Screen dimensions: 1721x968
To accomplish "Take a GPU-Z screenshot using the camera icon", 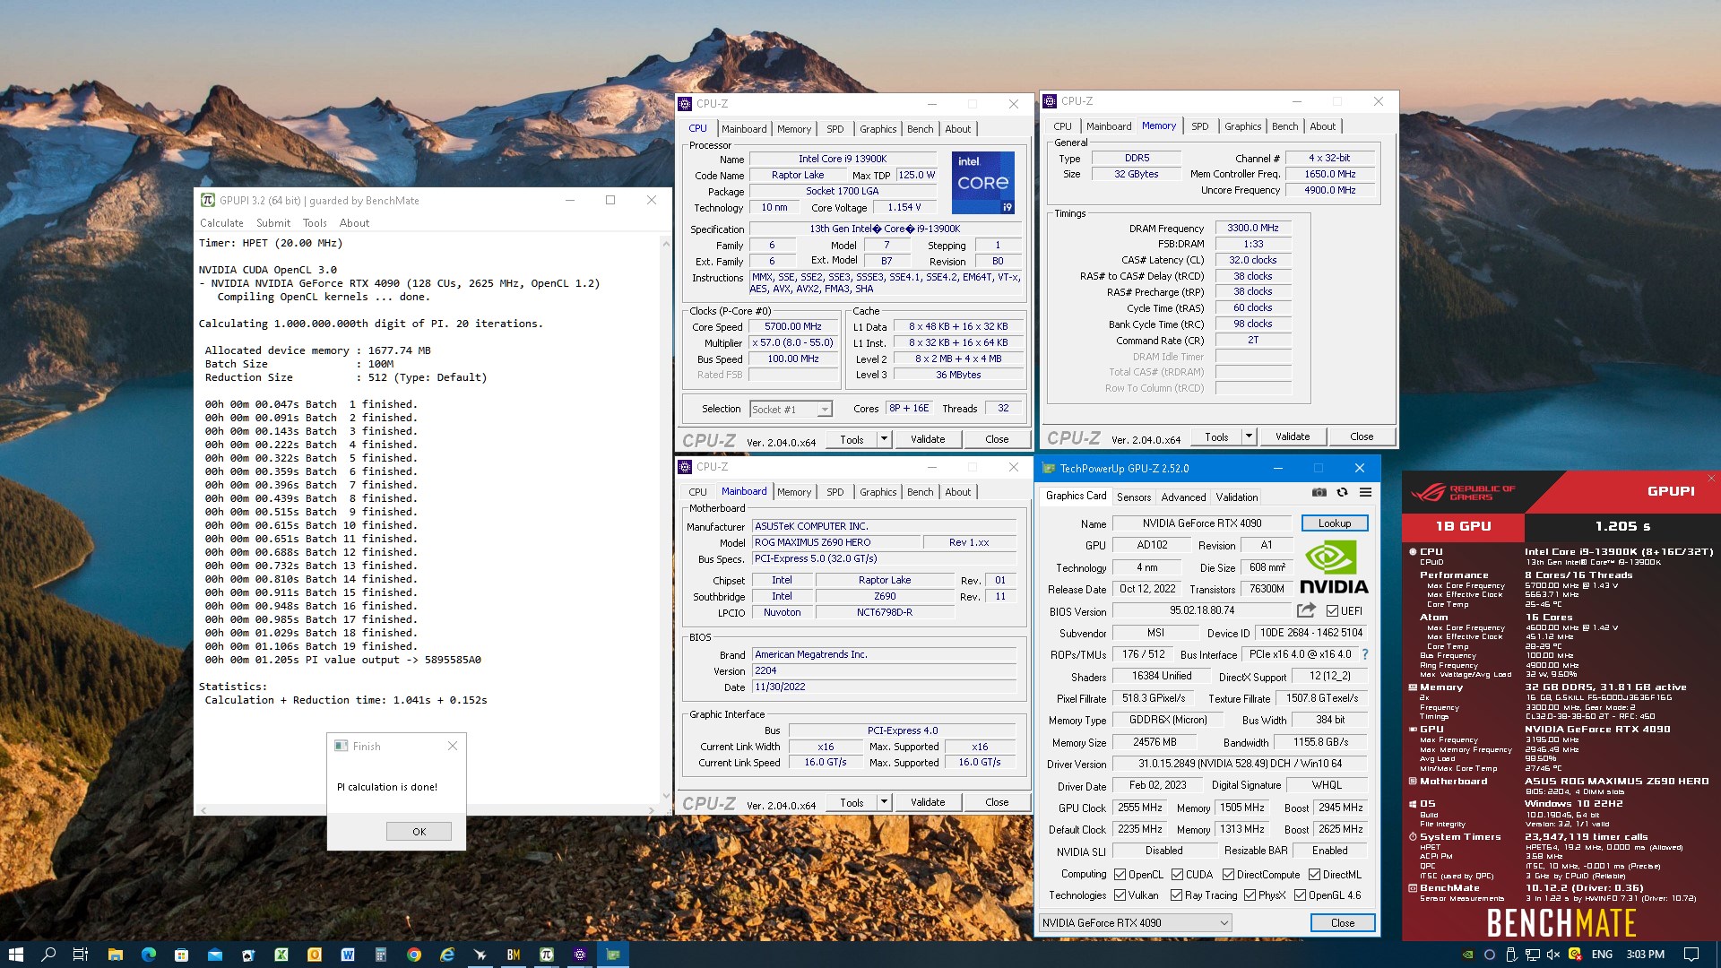I will click(1319, 492).
